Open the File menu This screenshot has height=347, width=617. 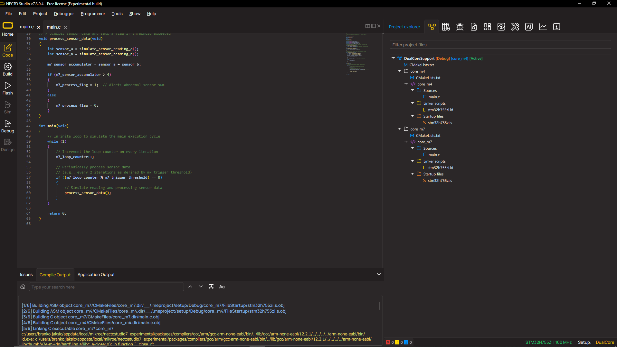[x=9, y=13]
